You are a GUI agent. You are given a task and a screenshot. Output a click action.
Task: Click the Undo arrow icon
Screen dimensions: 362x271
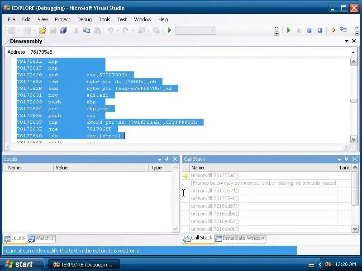[x=110, y=30]
